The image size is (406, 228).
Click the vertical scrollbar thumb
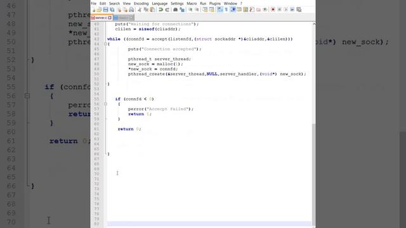click(314, 175)
